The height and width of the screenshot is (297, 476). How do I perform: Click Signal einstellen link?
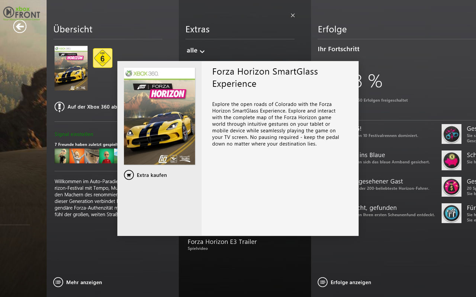point(74,134)
